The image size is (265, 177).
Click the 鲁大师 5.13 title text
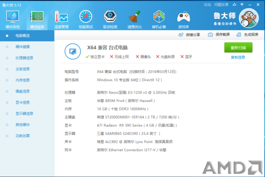tap(12, 5)
